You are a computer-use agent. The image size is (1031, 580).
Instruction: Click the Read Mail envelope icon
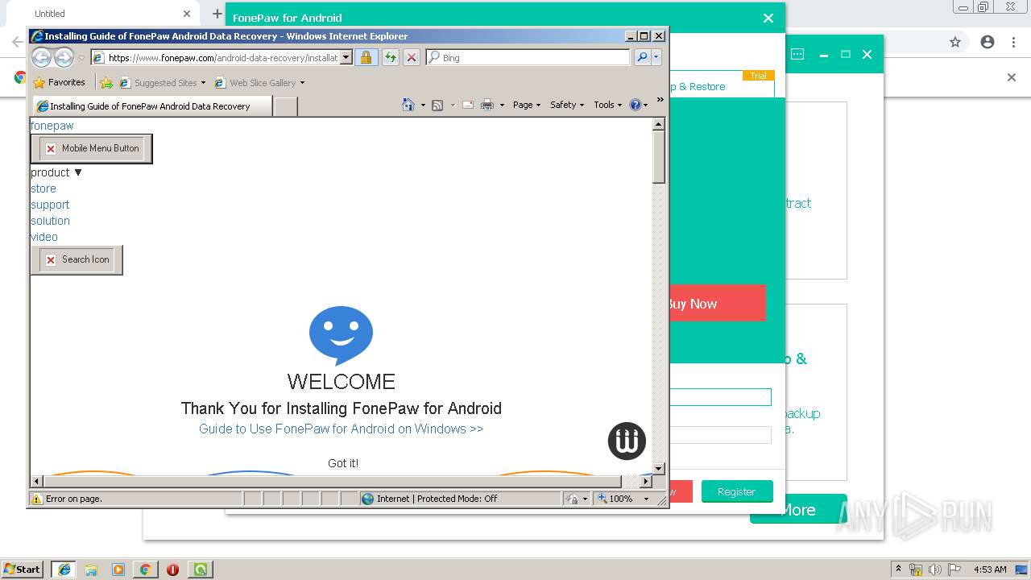point(468,105)
